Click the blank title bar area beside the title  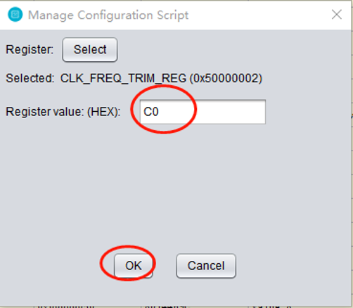(x=258, y=15)
